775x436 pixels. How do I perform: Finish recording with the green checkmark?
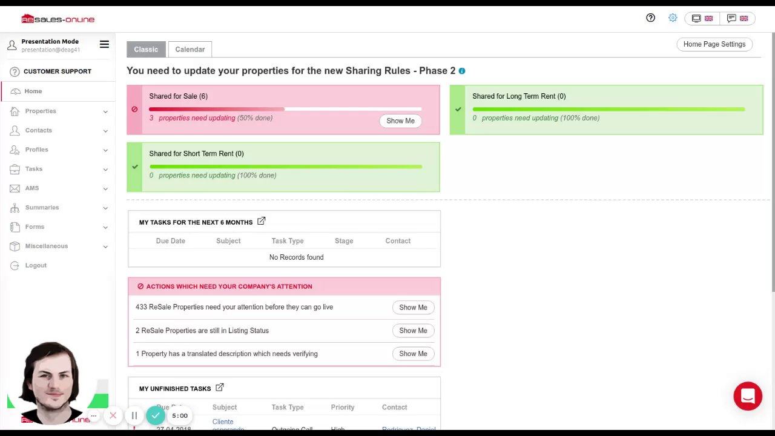click(156, 415)
